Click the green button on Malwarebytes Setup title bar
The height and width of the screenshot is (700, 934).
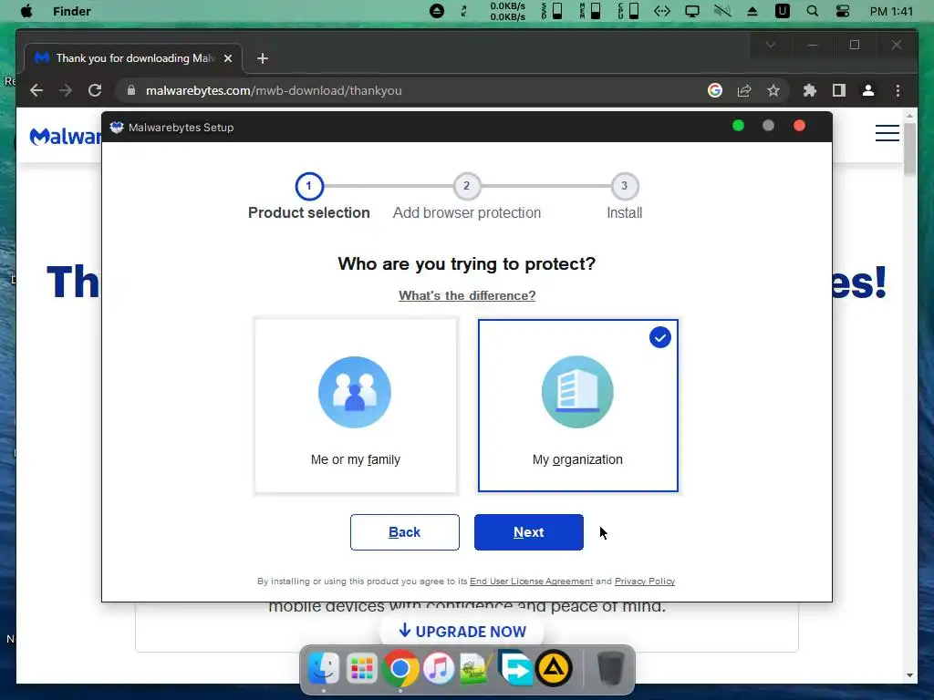(738, 126)
